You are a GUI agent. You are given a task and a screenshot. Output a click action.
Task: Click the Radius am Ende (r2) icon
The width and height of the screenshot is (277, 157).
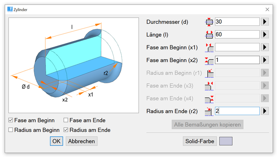coord(209,111)
